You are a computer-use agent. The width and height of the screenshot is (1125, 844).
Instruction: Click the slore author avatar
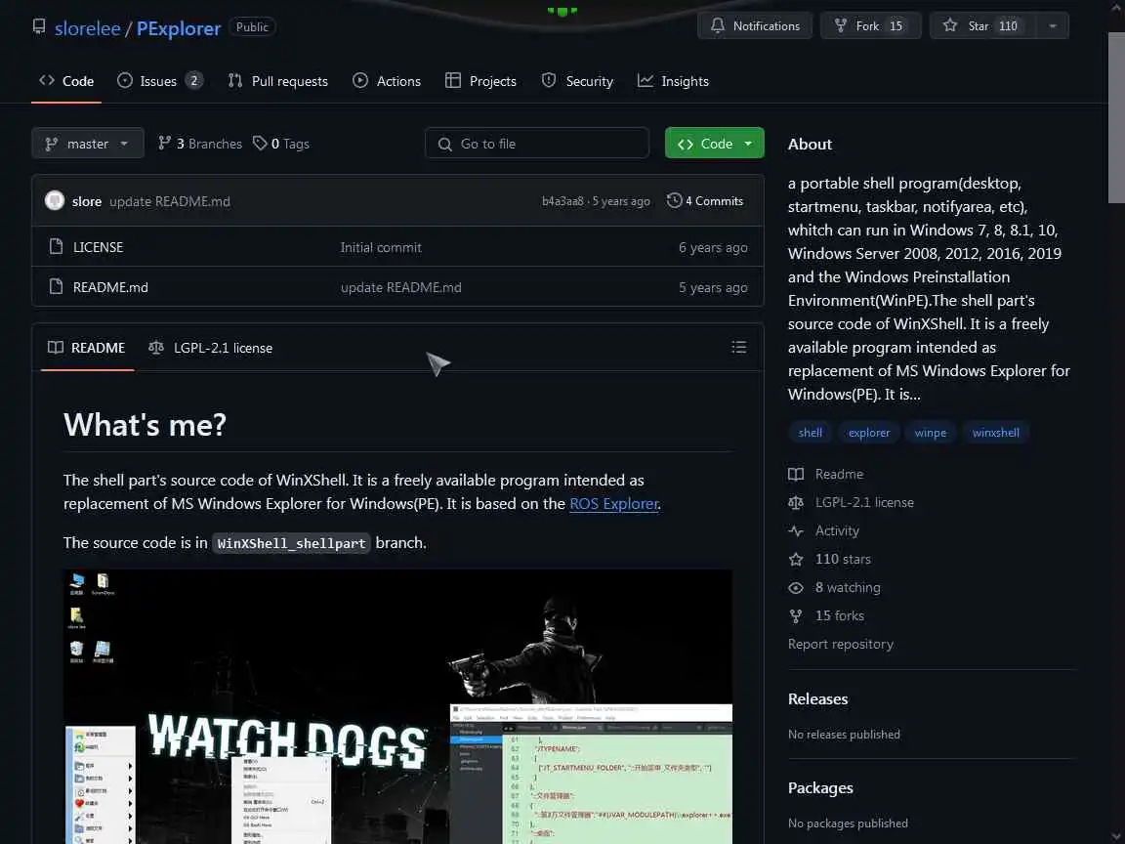55,201
